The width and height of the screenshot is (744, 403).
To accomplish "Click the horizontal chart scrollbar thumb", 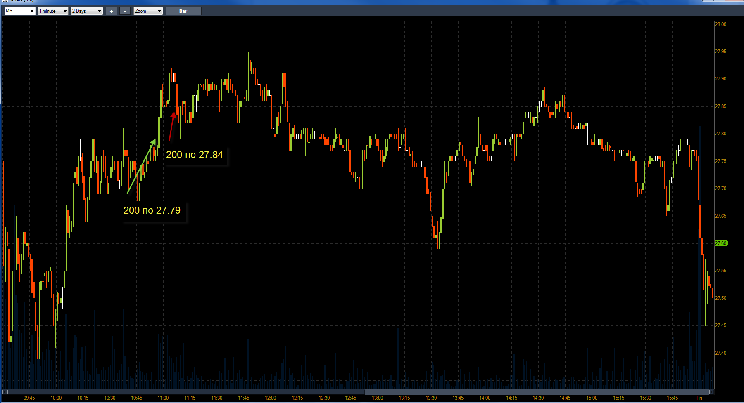I will [186, 392].
